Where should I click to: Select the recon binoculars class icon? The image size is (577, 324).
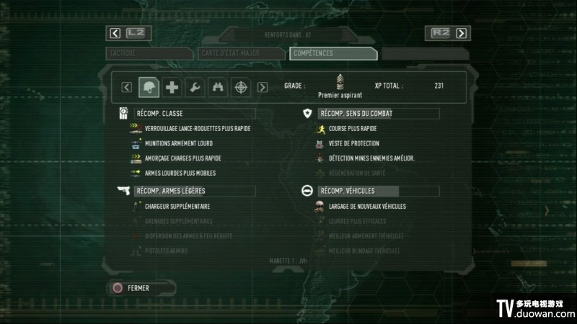point(218,87)
